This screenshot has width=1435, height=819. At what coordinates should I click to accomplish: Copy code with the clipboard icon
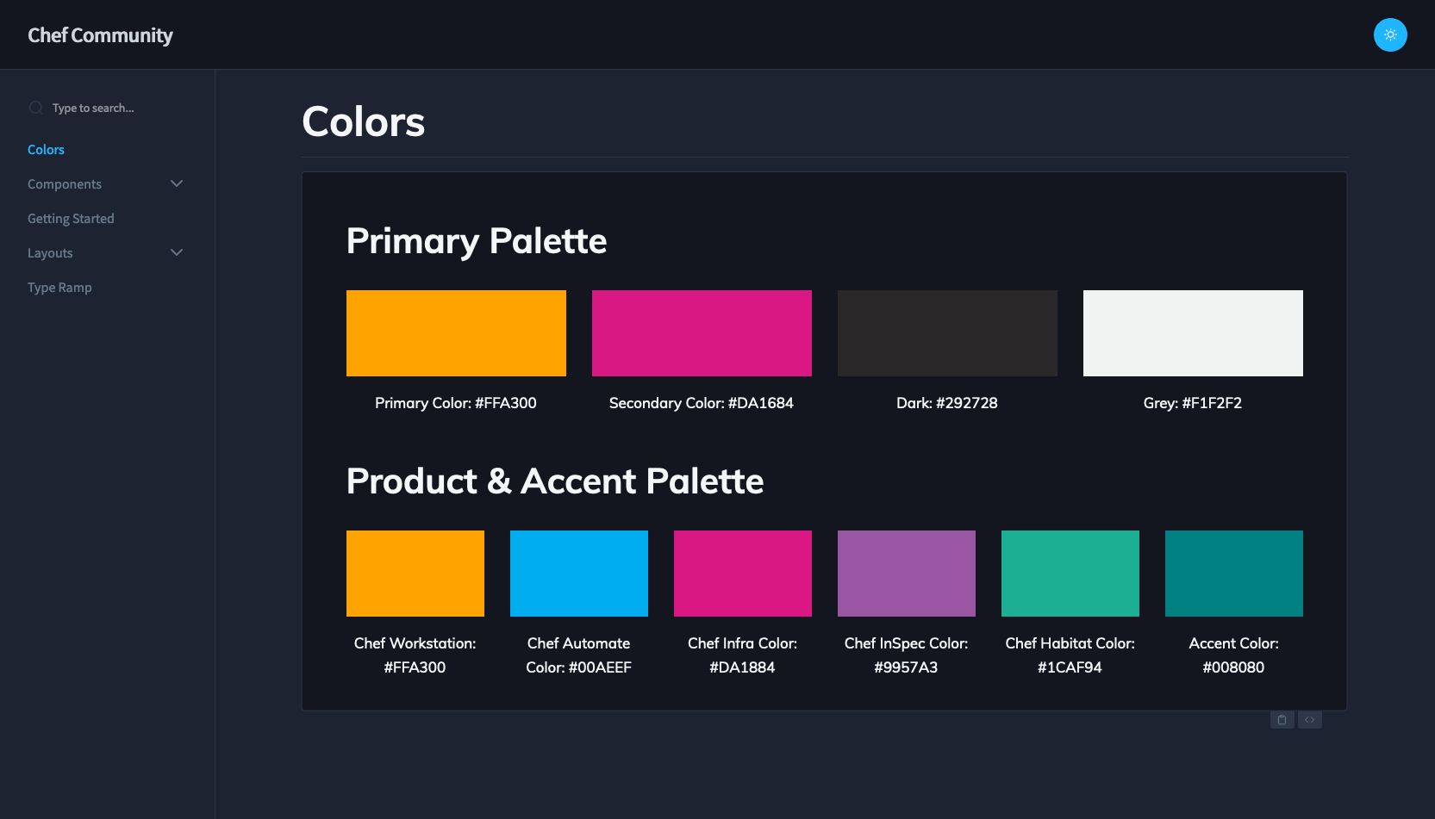click(1282, 720)
